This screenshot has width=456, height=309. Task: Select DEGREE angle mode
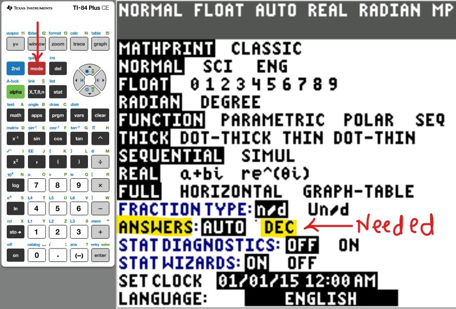231,102
